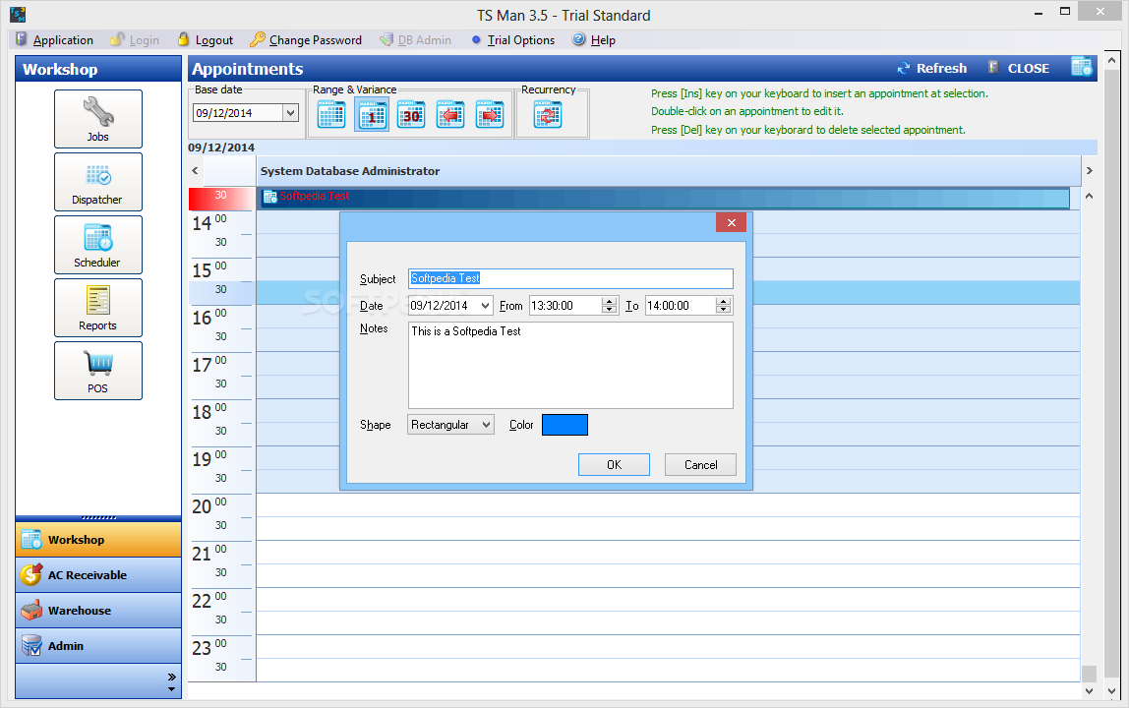
Task: Click the Notes text area
Action: point(570,365)
